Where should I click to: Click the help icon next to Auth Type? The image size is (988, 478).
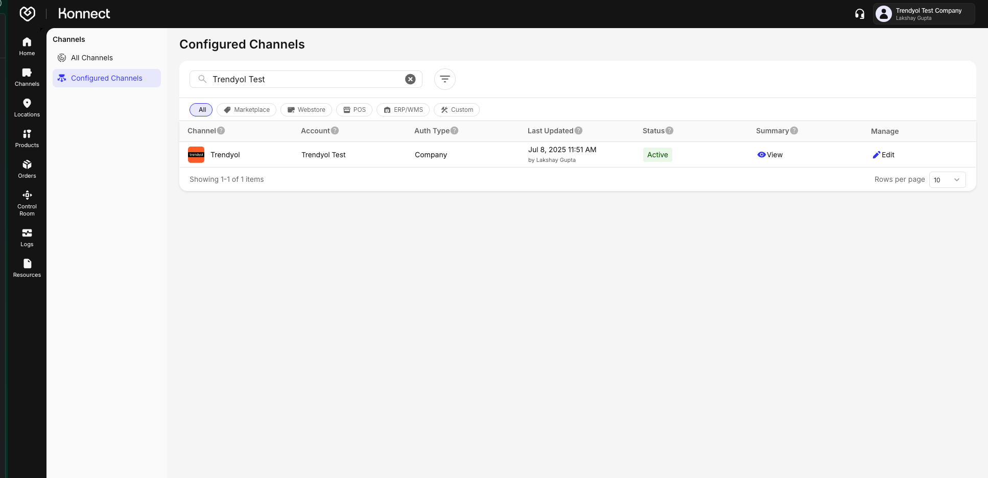click(454, 131)
